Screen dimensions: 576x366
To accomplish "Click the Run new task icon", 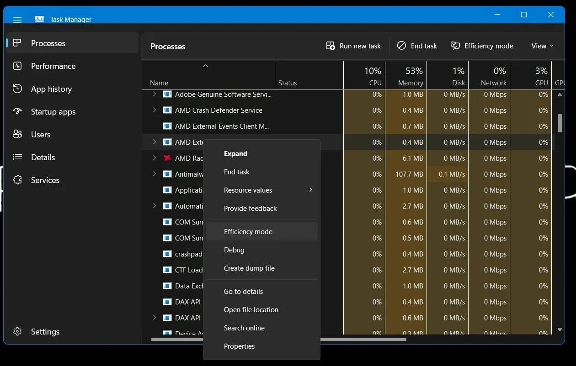I will 331,46.
